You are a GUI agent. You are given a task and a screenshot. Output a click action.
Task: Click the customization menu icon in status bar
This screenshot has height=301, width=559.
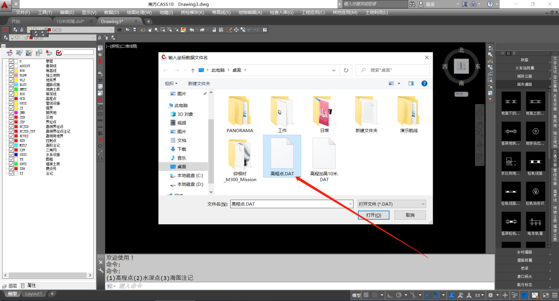pos(555,295)
